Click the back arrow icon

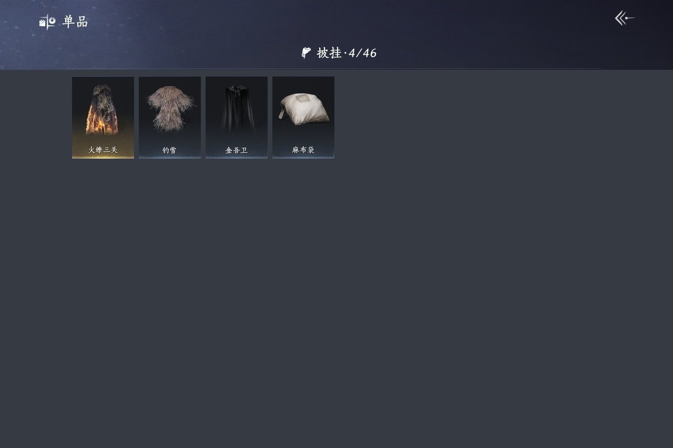[x=625, y=18]
